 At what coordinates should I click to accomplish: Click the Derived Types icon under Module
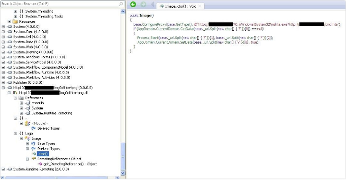pyautogui.click(x=33, y=128)
